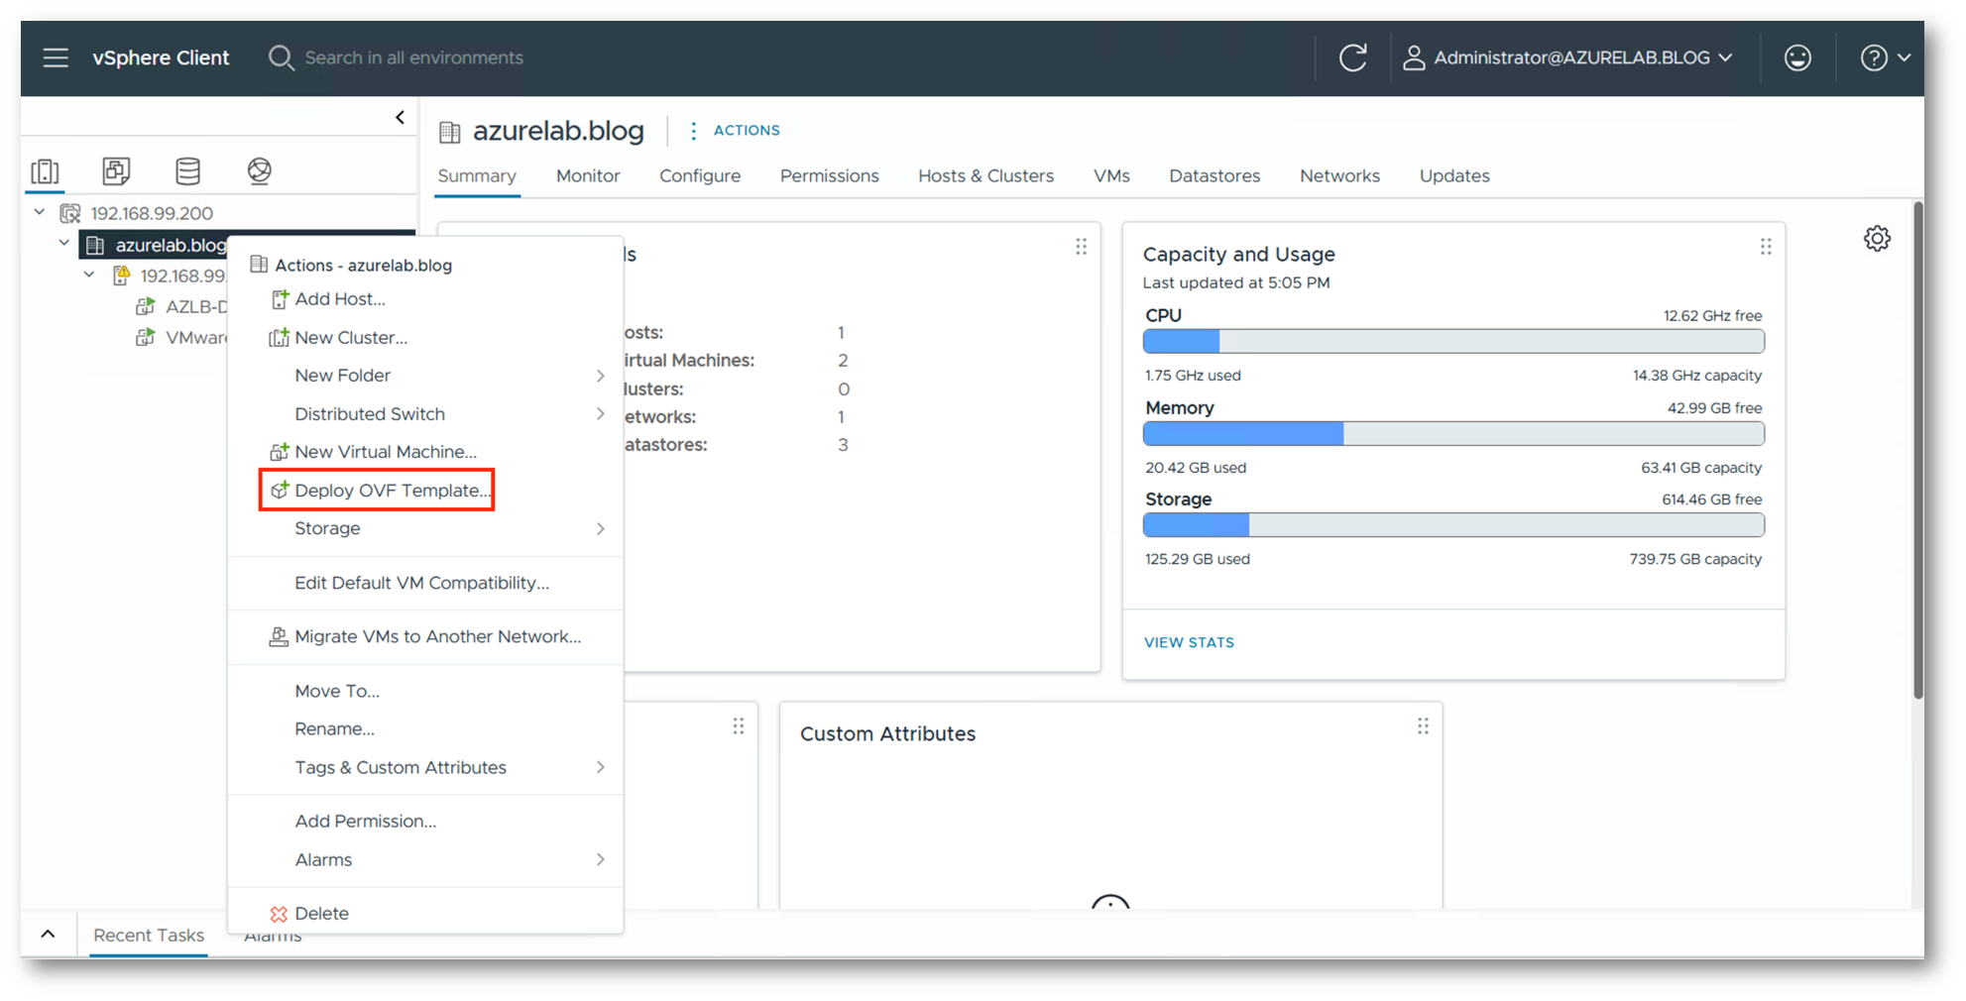Viewport: 1966px width, 1001px height.
Task: Open the dashboard settings gear icon
Action: tap(1876, 239)
